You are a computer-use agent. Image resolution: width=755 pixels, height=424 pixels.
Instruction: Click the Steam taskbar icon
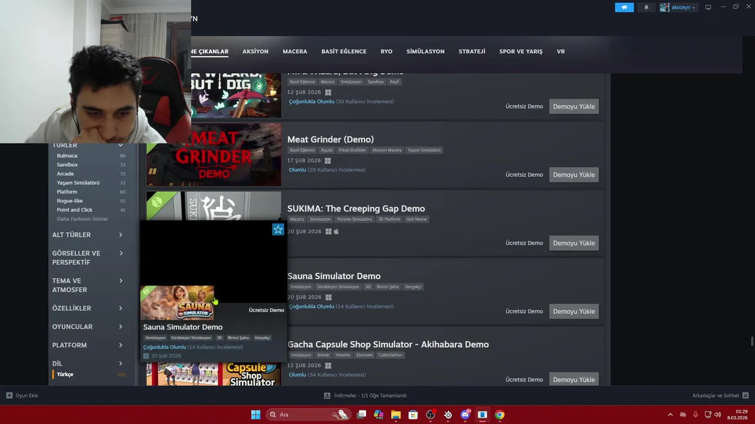(482, 415)
